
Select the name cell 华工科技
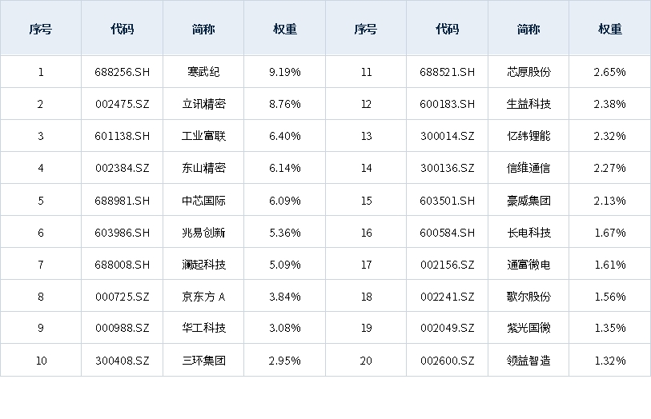point(203,328)
